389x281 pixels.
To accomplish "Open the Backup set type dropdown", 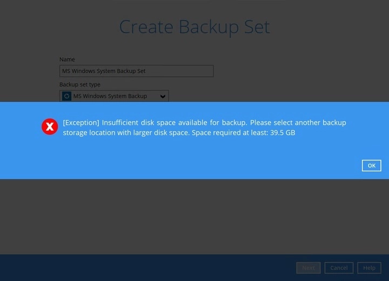I will (114, 96).
